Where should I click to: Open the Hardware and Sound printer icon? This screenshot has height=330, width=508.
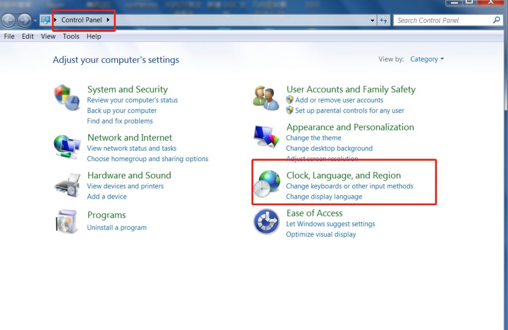pos(67,185)
